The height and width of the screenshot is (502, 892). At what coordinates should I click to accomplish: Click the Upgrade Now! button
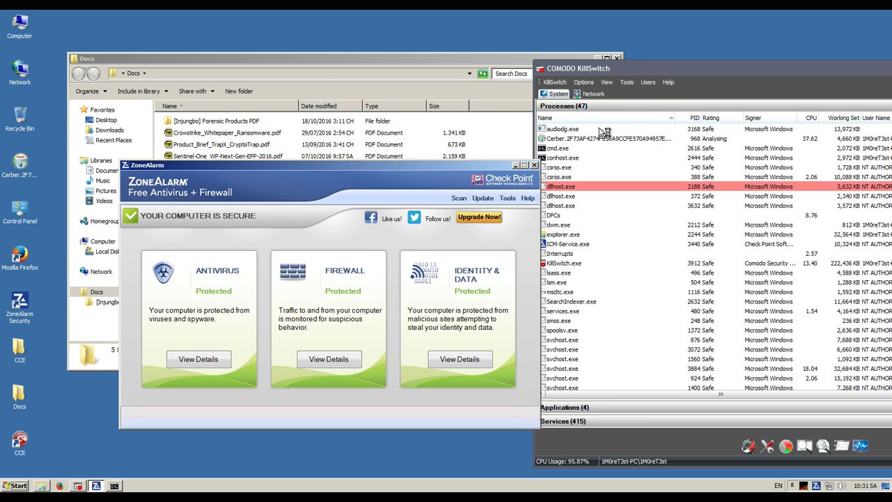[x=479, y=217]
